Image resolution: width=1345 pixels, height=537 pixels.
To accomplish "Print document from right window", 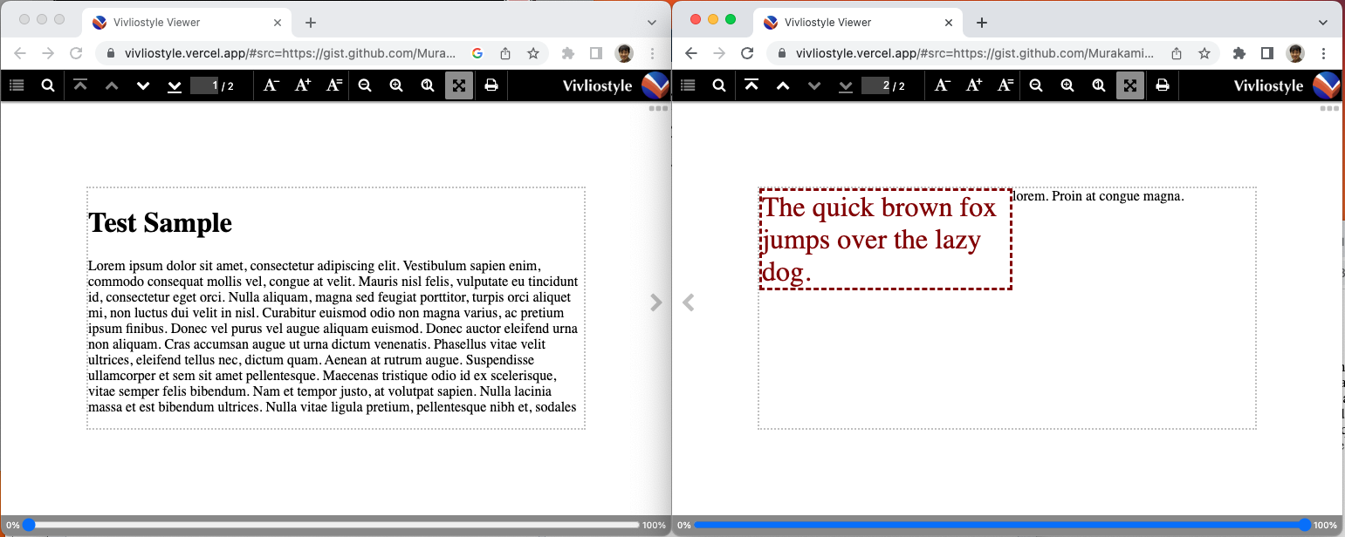I will tap(1163, 85).
